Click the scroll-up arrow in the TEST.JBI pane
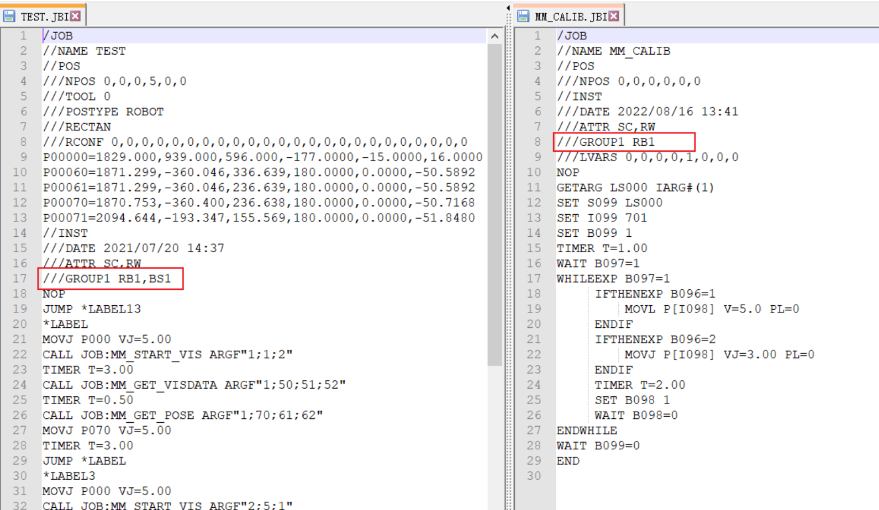The image size is (879, 510). tap(494, 36)
